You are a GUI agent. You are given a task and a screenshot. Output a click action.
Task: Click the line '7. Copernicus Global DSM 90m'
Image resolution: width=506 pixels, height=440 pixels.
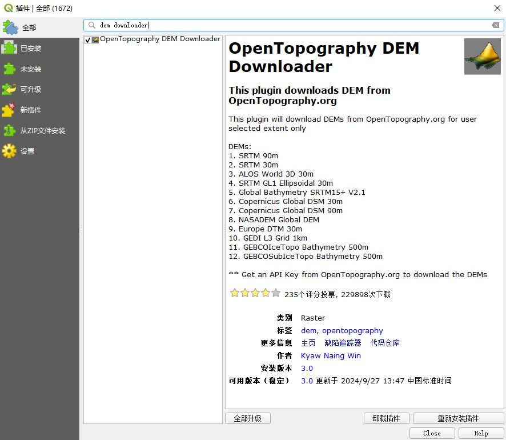pos(286,211)
